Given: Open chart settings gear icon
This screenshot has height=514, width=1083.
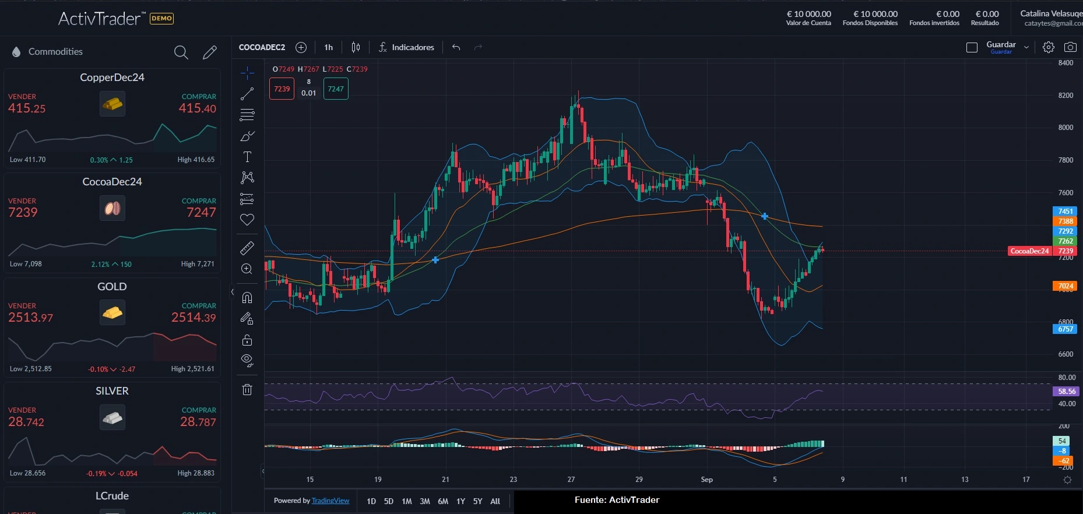Looking at the screenshot, I should (1049, 47).
